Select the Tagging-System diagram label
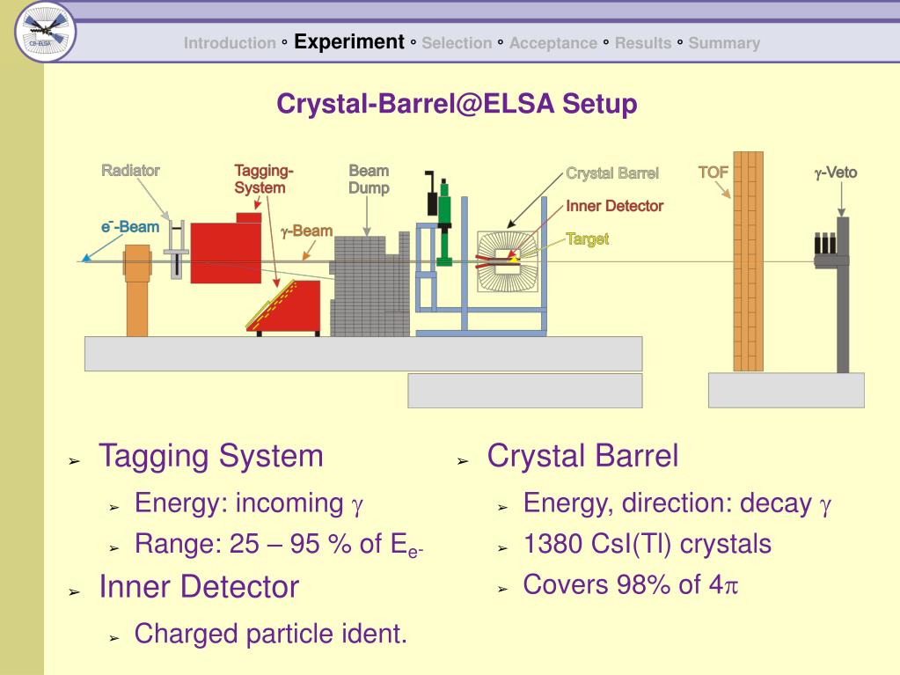The width and height of the screenshot is (900, 675). tap(263, 179)
